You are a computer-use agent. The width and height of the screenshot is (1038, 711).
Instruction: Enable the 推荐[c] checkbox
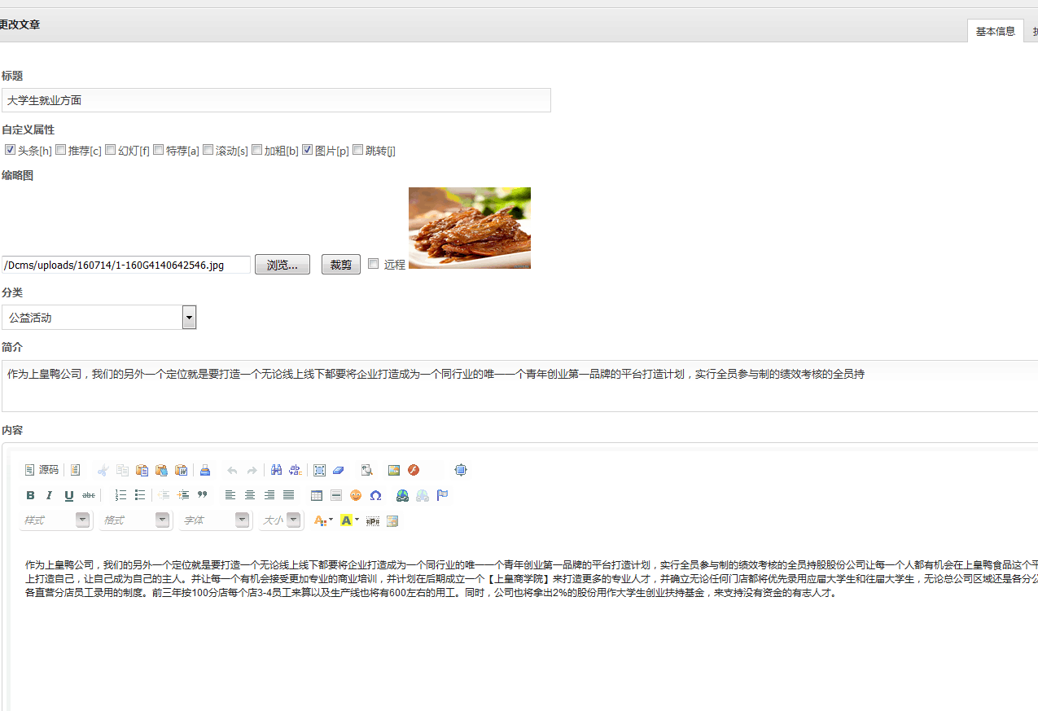coord(60,150)
